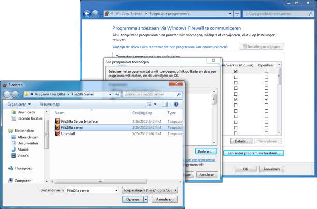Screen dimensions: 317x209
Task: Click Een ander programma toestaan... button
Action: coord(254,153)
